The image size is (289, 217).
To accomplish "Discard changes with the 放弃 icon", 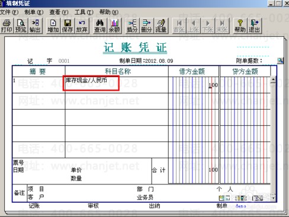I will [82, 25].
